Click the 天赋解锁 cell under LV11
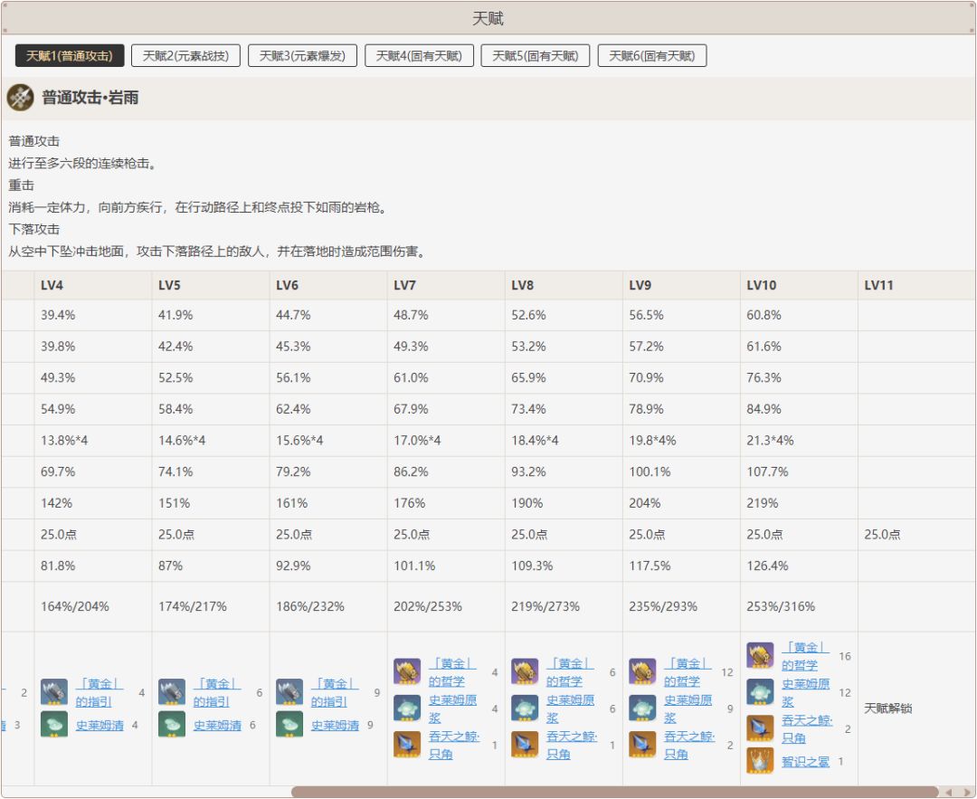This screenshot has width=977, height=799. [x=916, y=708]
